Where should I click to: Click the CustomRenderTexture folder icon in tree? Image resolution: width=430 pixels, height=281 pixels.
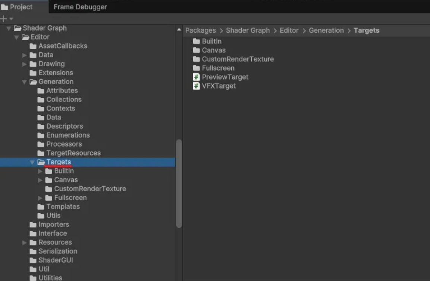click(49, 189)
